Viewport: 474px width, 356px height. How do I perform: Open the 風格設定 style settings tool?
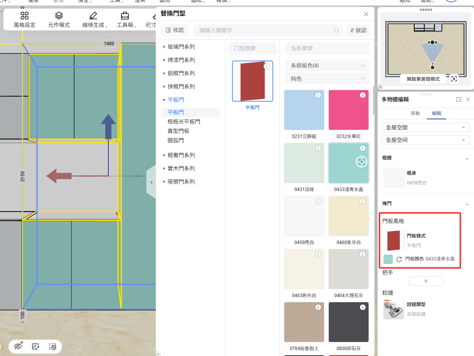point(25,19)
